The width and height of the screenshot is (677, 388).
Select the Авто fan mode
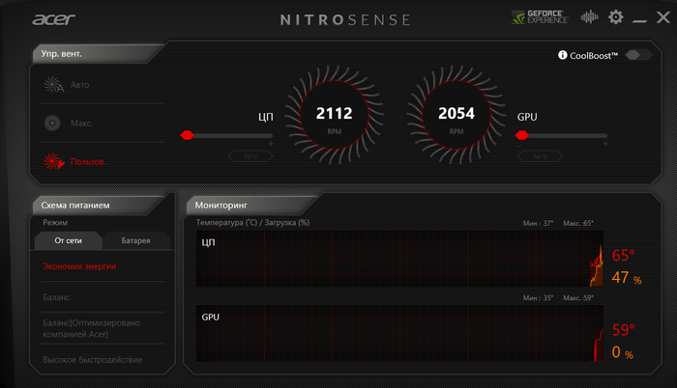67,85
